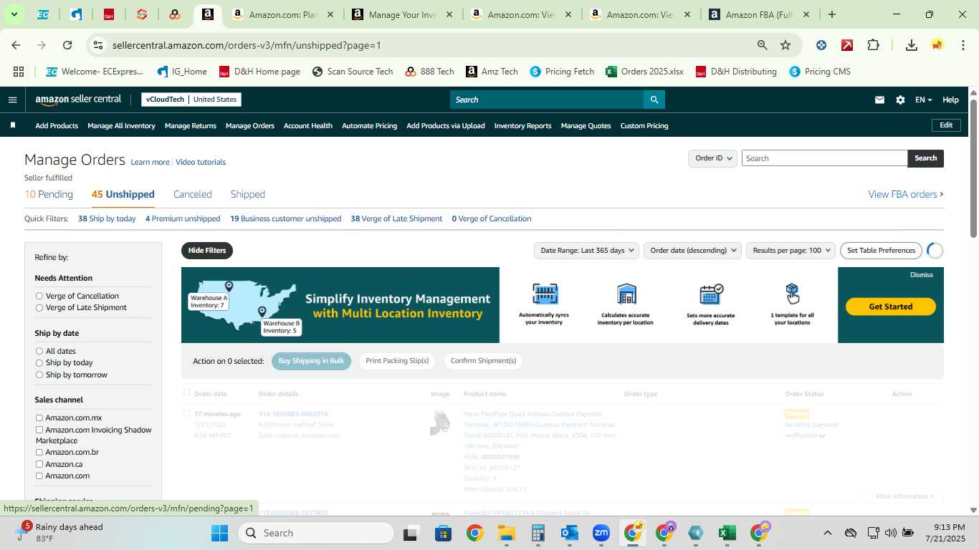Click the address bar zoom magnifier icon
The width and height of the screenshot is (979, 550).
[763, 45]
